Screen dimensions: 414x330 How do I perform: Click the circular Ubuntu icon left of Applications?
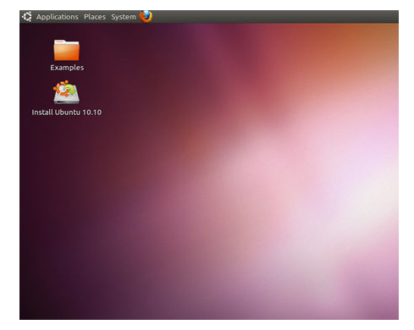tap(27, 17)
